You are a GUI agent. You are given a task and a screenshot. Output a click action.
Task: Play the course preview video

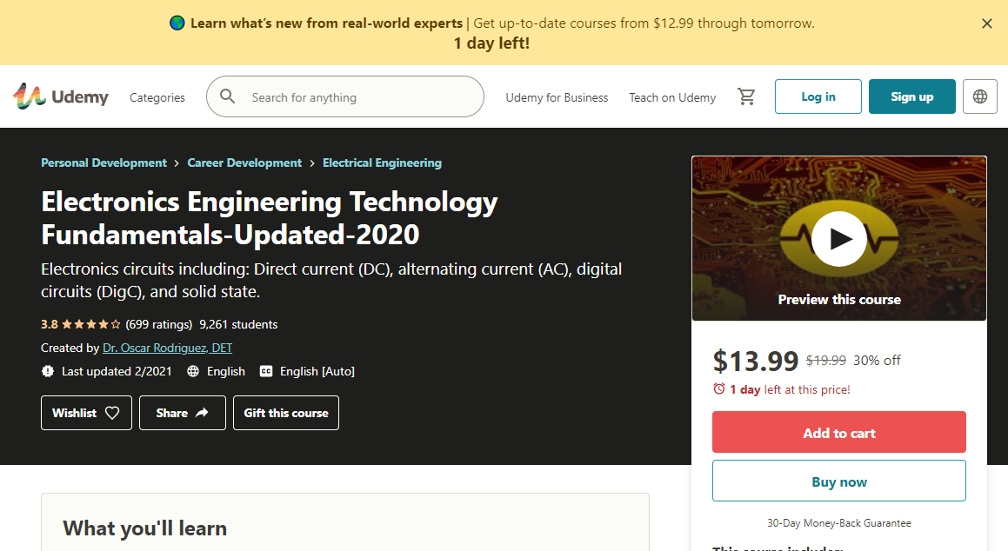(x=838, y=238)
